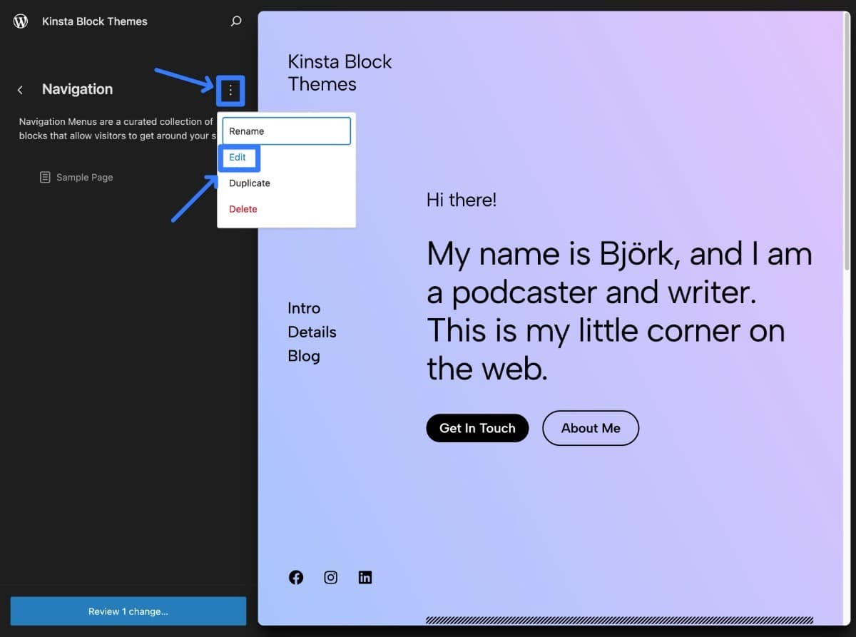Click the About Me button
The width and height of the screenshot is (856, 637).
coord(590,428)
